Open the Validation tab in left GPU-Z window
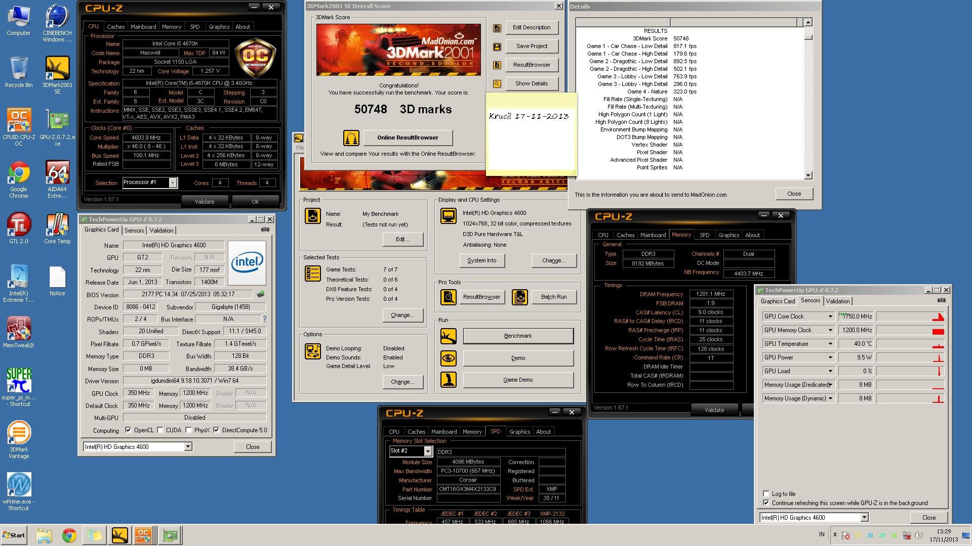This screenshot has width=972, height=546. point(161,231)
